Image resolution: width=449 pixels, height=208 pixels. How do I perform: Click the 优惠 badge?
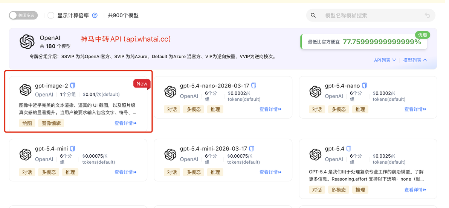tap(423, 35)
